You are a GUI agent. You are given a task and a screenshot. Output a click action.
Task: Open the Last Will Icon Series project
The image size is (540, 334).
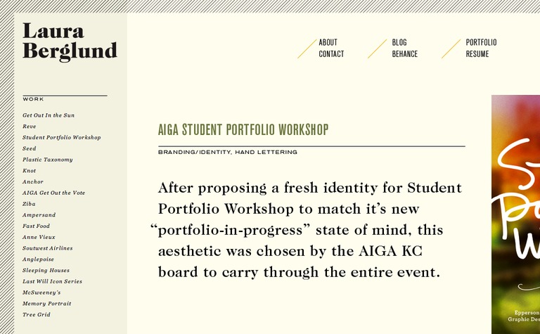[x=52, y=281]
